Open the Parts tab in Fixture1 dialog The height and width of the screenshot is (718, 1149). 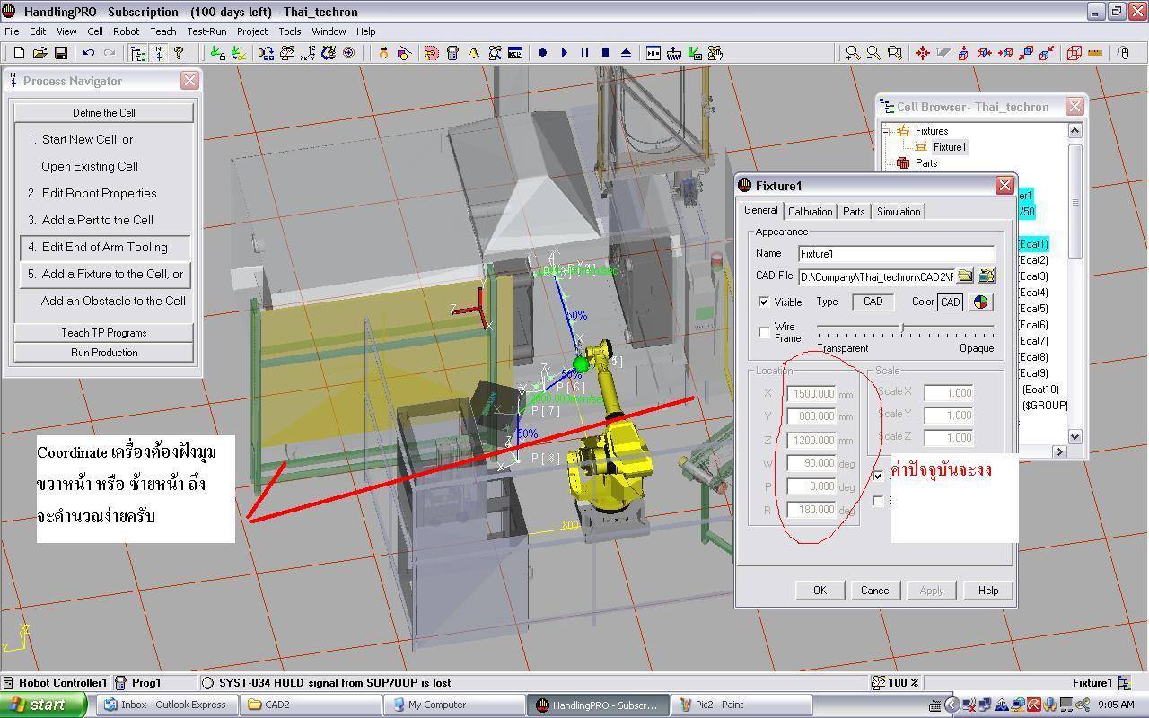point(854,212)
